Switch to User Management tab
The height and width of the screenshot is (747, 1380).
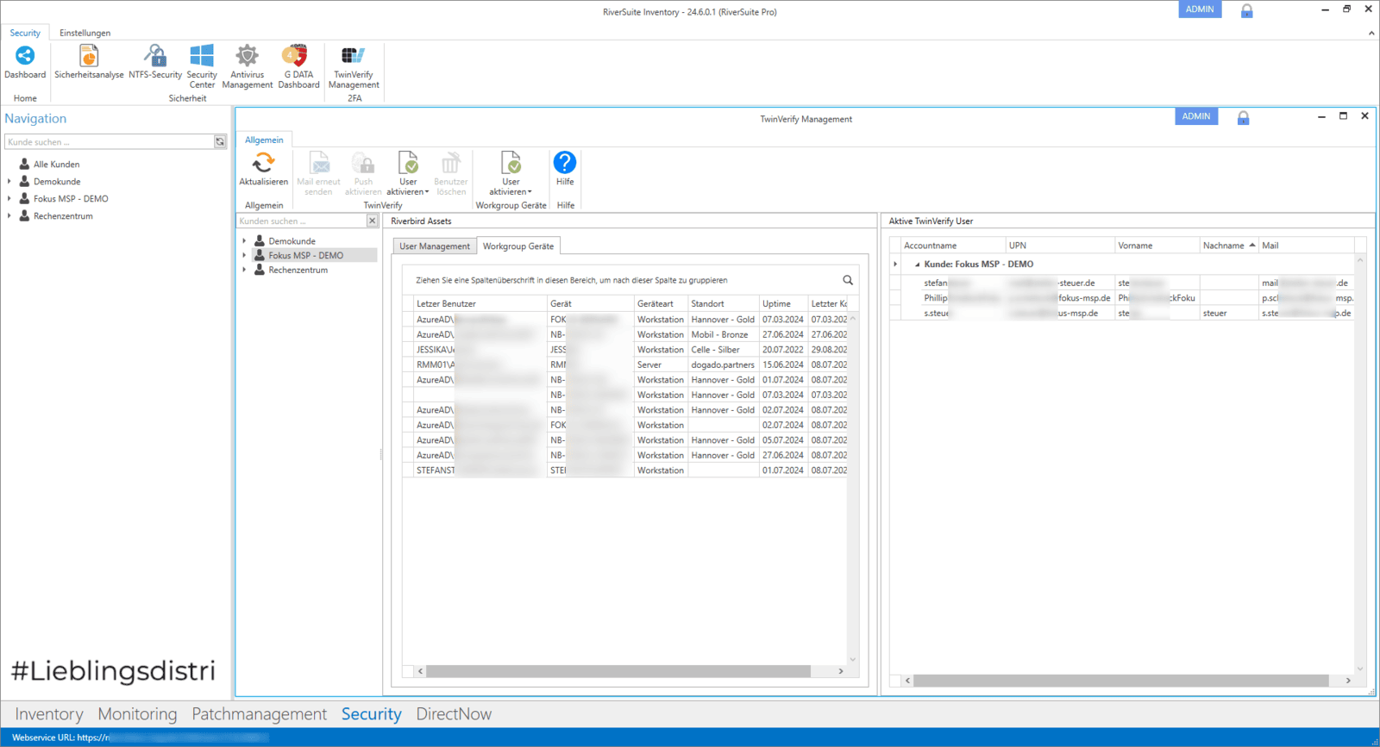435,246
